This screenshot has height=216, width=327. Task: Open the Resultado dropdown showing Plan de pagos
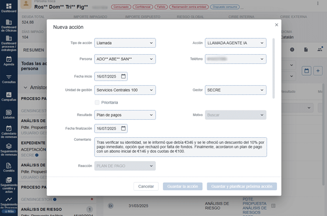pyautogui.click(x=125, y=115)
